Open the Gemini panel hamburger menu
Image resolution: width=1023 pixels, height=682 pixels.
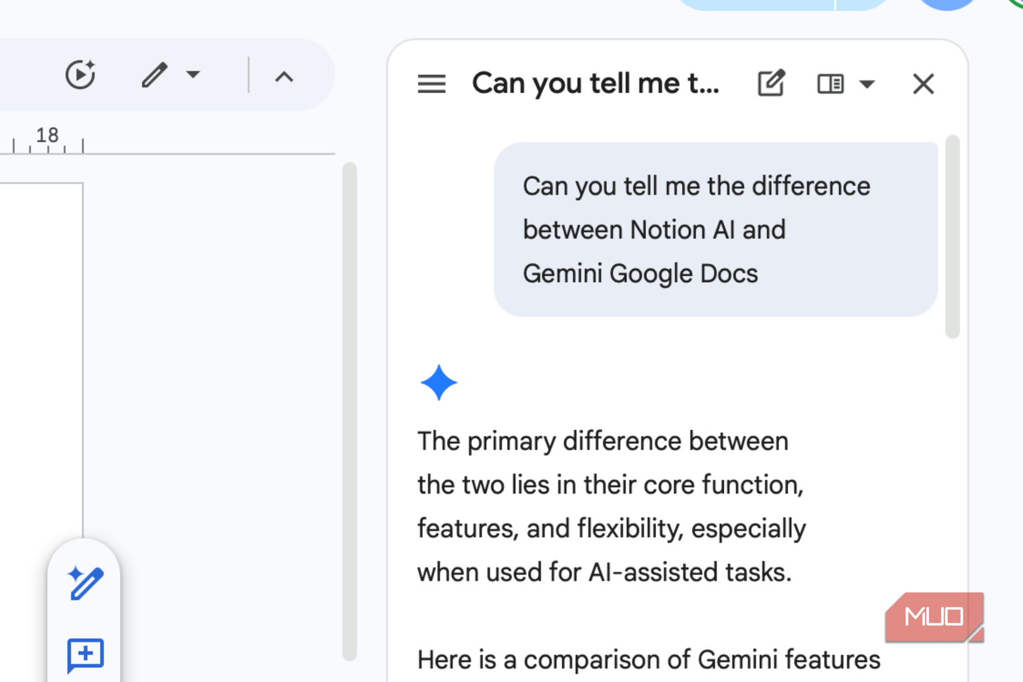point(432,84)
